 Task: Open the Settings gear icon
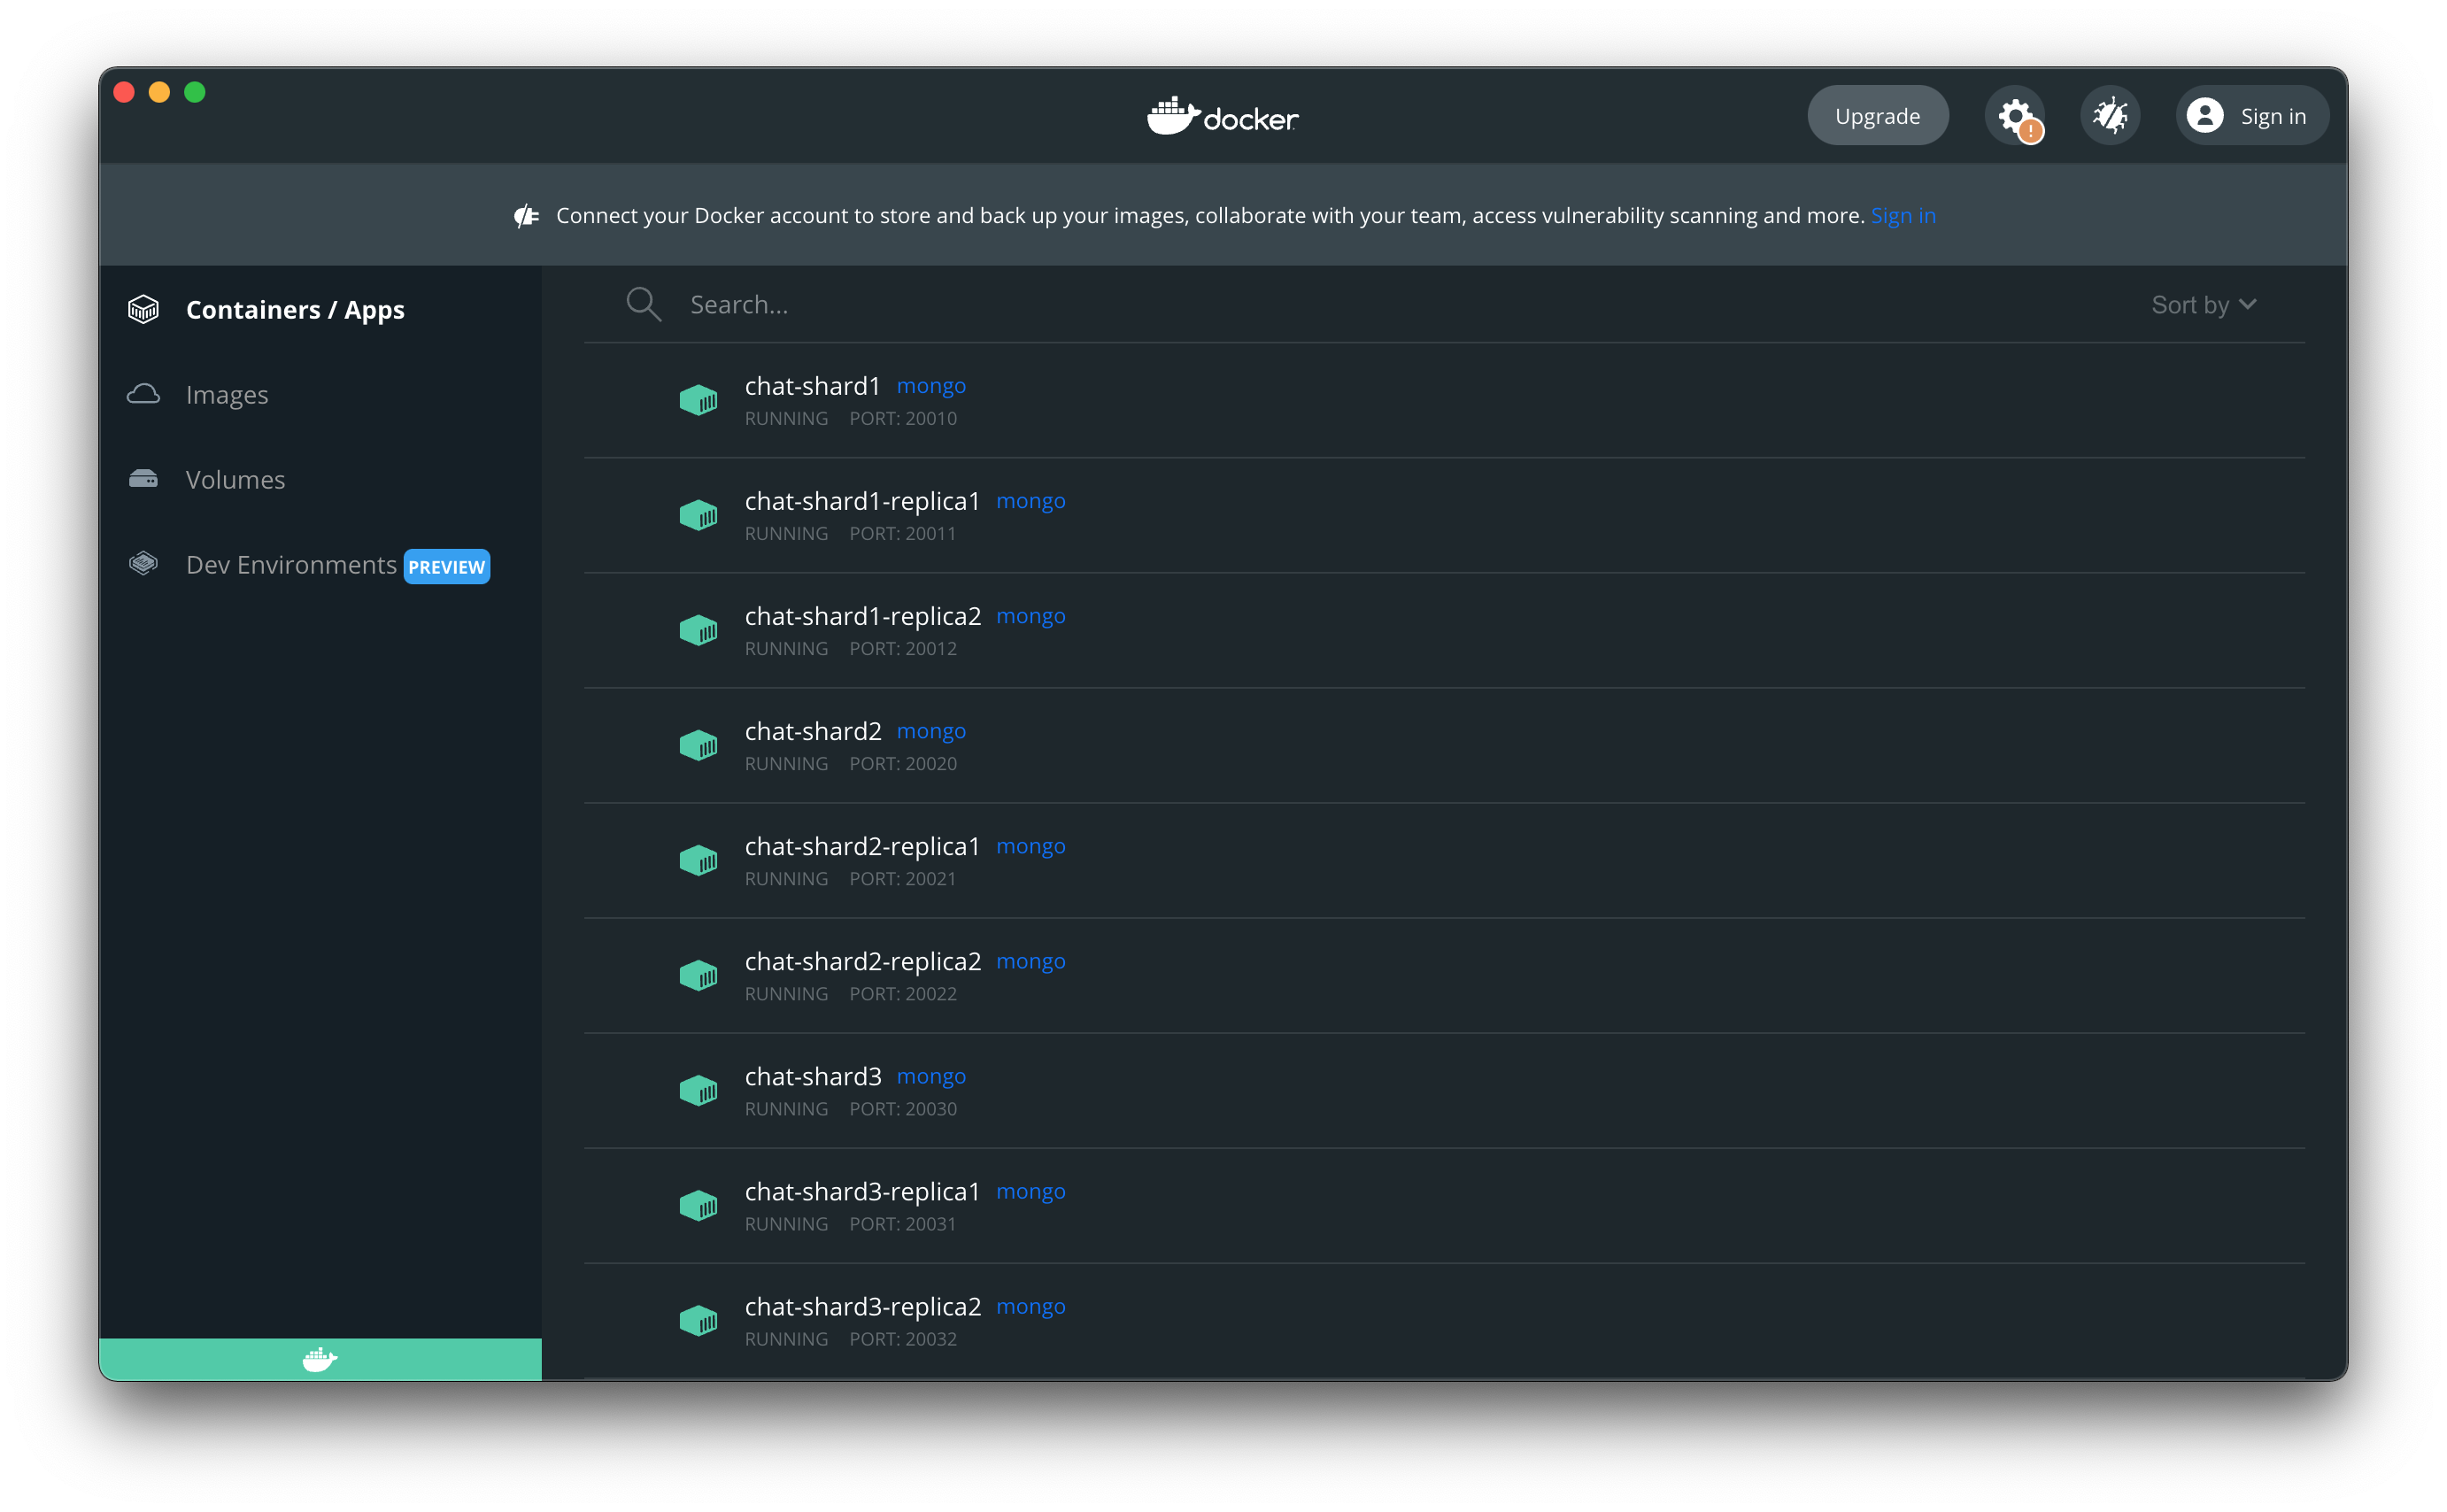[x=2019, y=113]
